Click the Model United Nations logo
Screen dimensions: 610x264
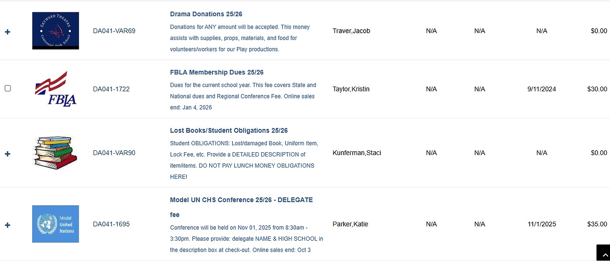(55, 224)
